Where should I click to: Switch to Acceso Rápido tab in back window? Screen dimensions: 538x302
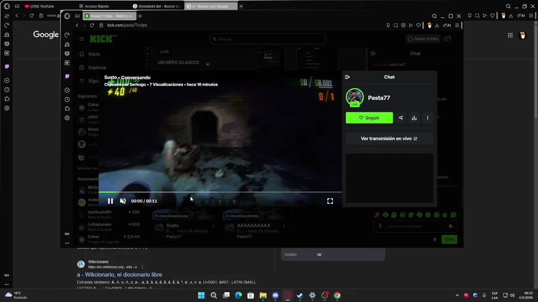tap(97, 6)
